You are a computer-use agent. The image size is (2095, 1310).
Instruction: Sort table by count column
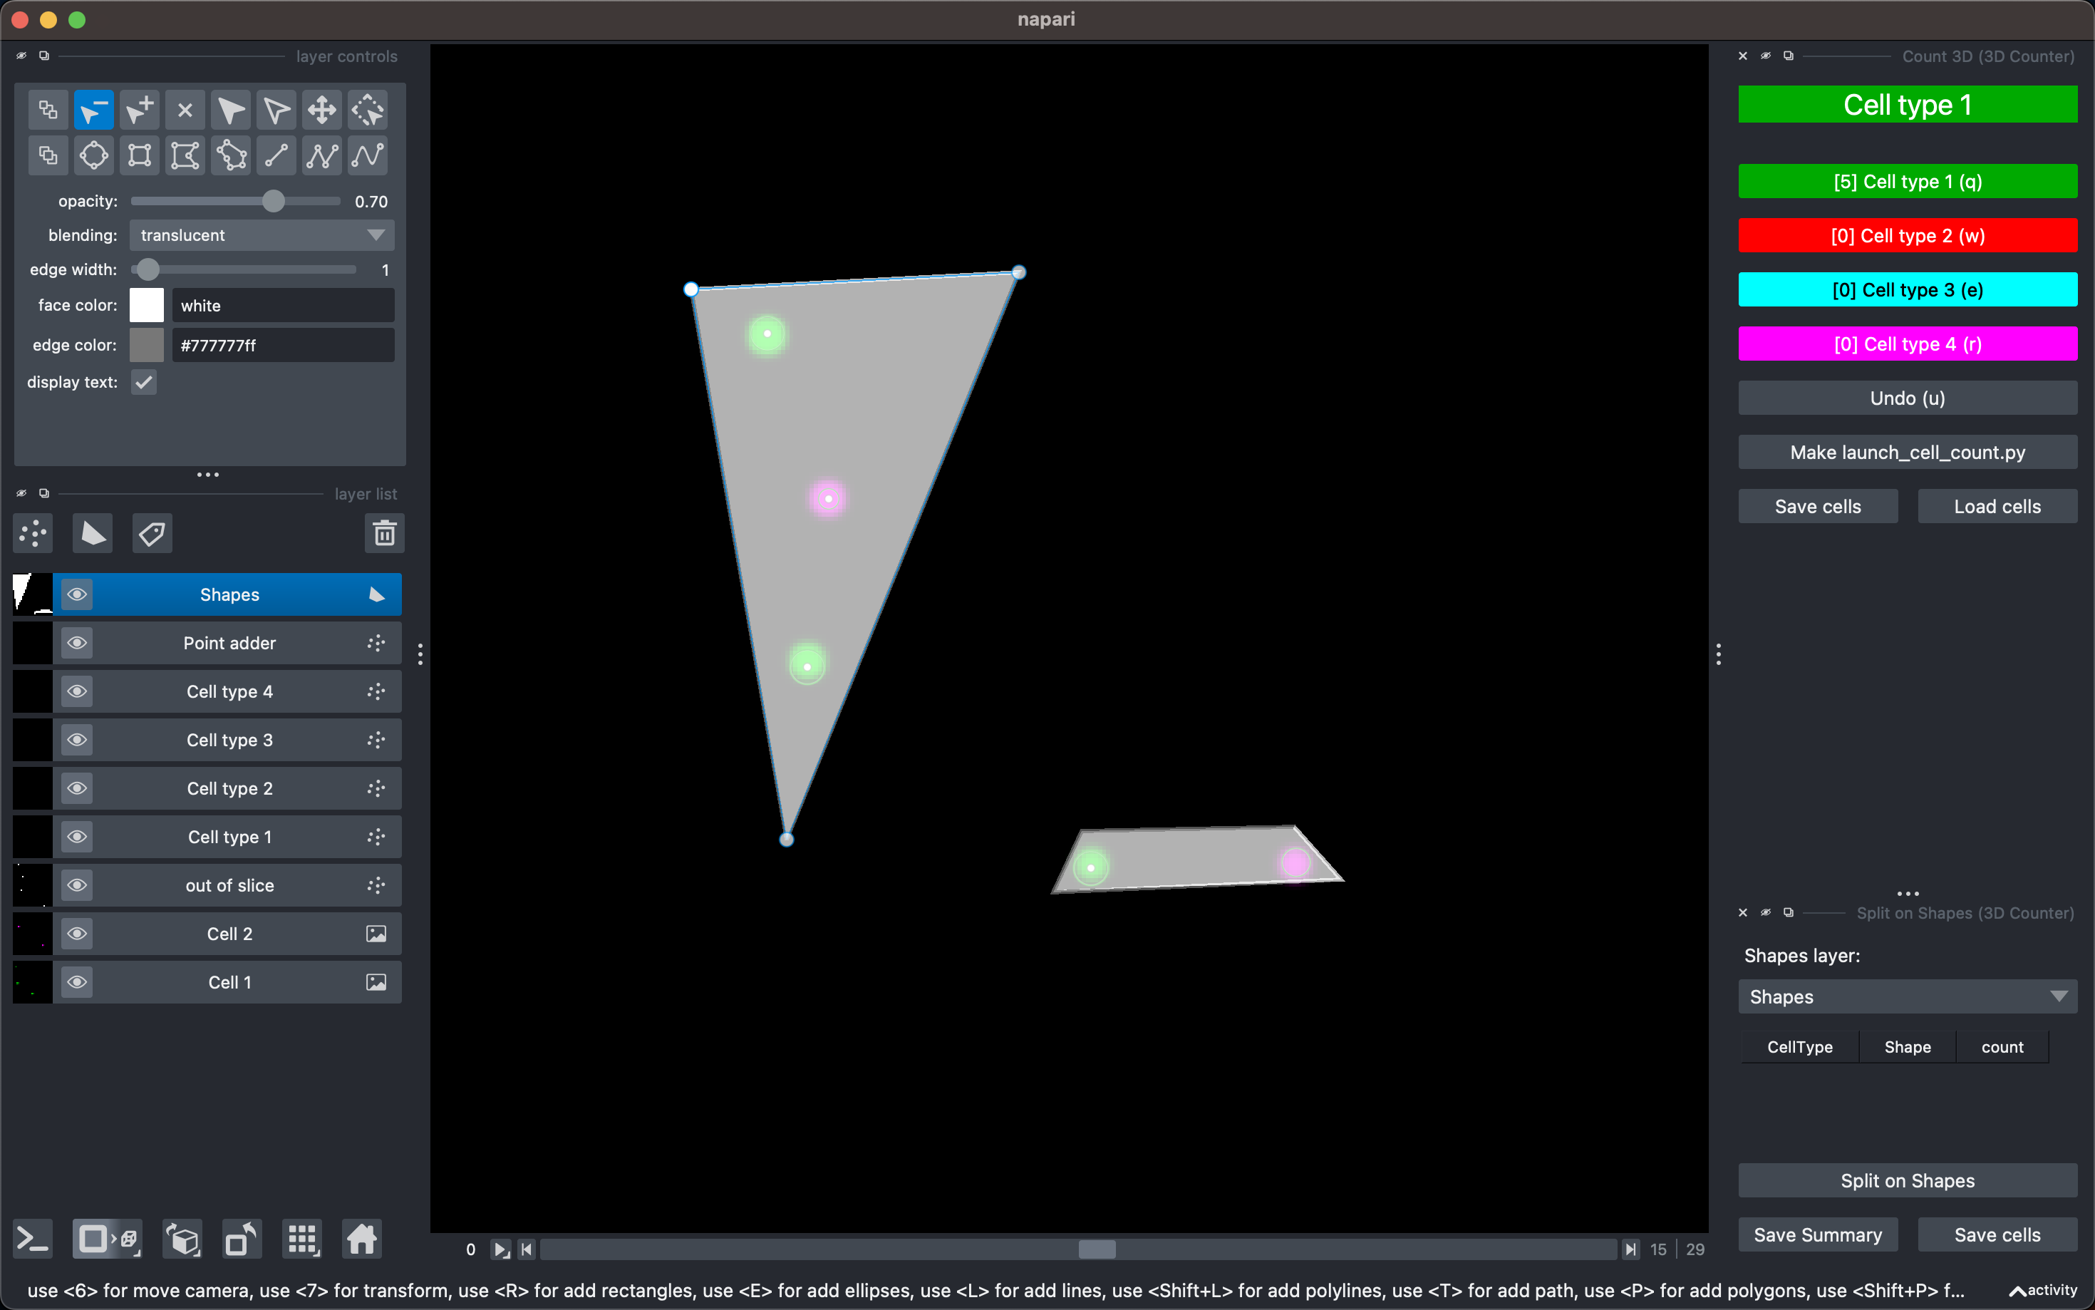[x=2001, y=1046]
